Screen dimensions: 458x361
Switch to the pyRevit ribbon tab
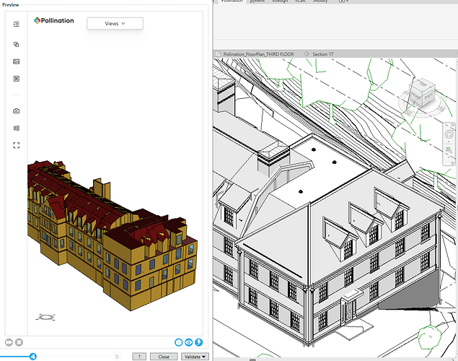(x=256, y=2)
